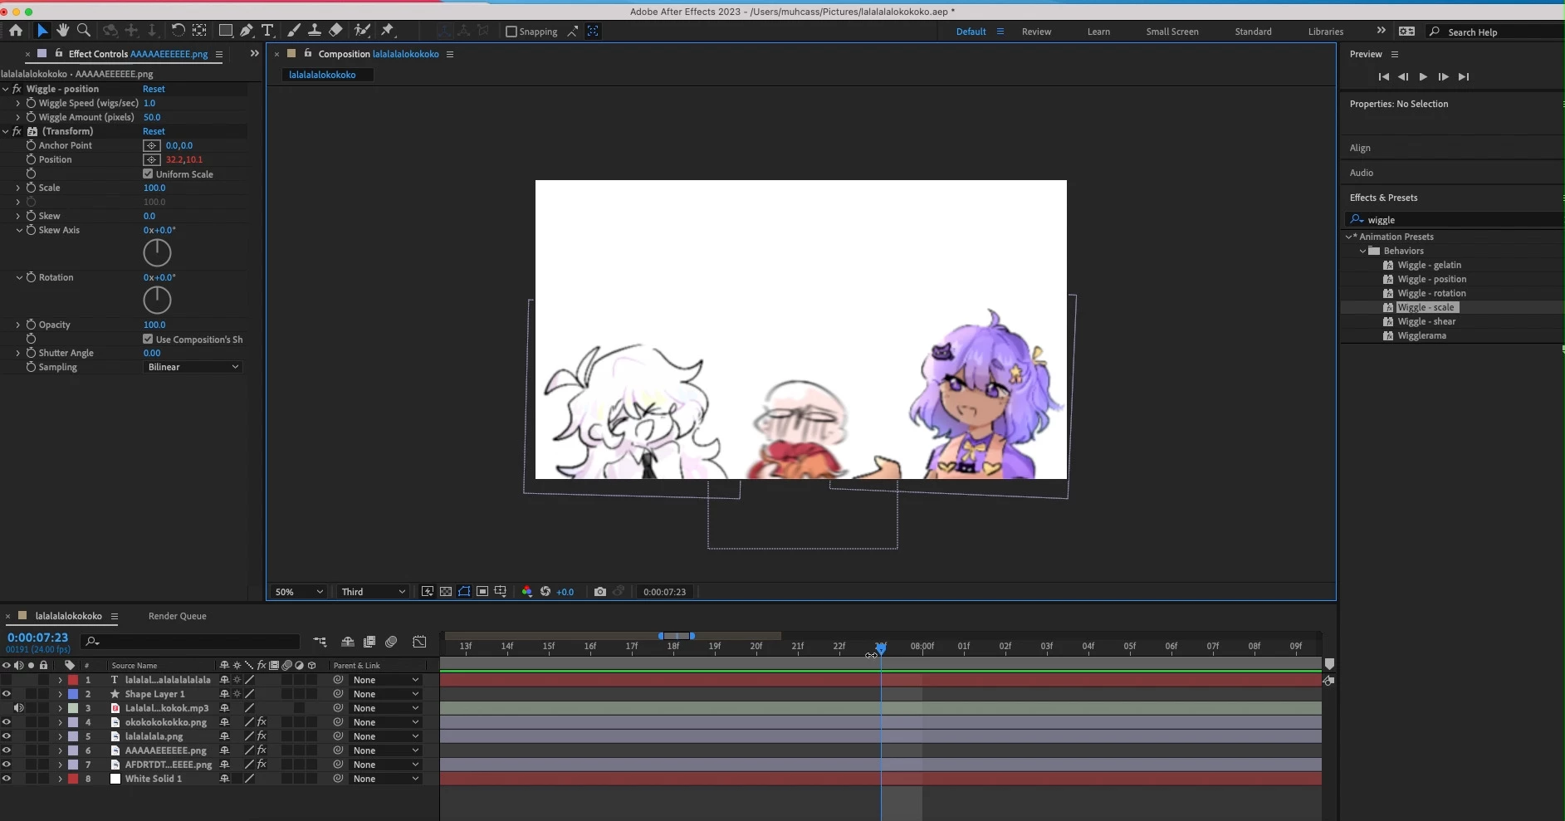Uncheck Uniform Scale checkbox
Viewport: 1565px width, 821px height.
(x=148, y=173)
